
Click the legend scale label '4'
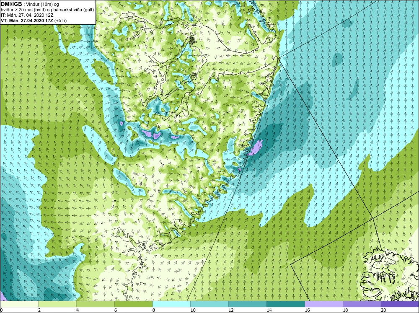pyautogui.click(x=78, y=310)
